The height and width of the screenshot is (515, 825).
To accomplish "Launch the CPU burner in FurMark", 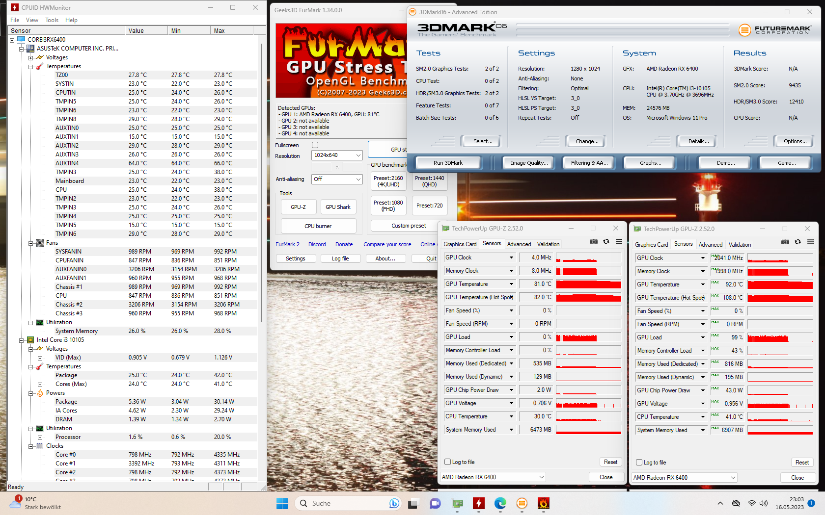I will click(x=318, y=226).
